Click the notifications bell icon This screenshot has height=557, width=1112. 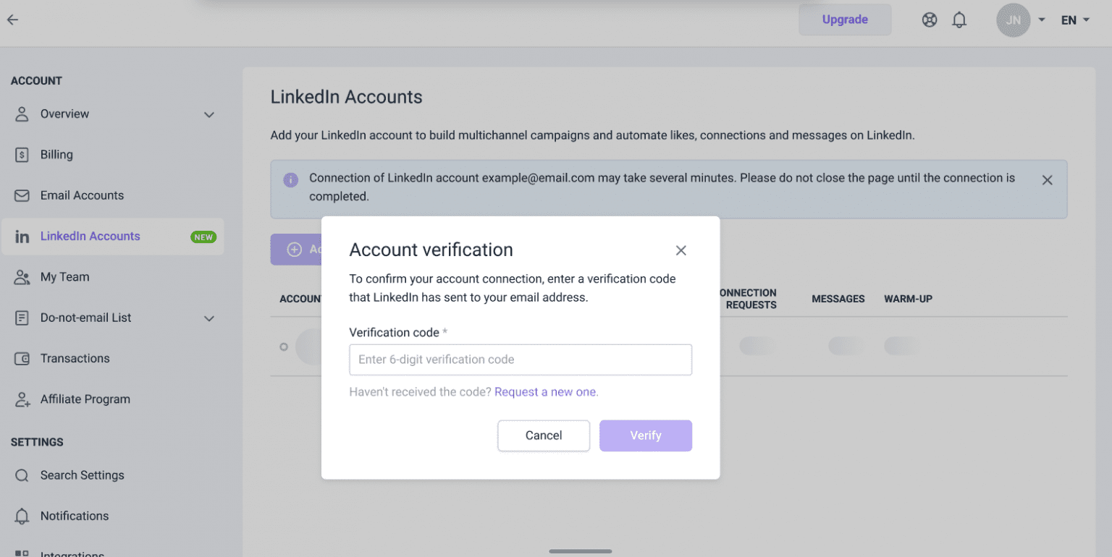coord(959,20)
